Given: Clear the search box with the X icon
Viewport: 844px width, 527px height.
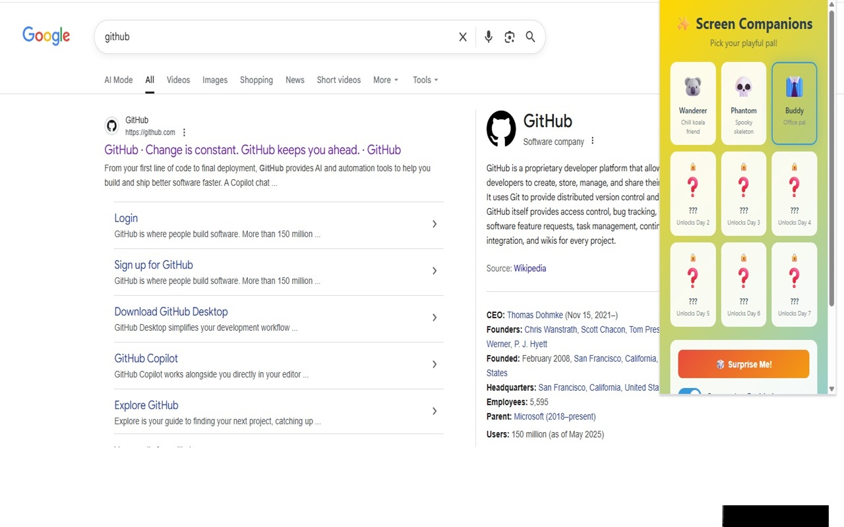Looking at the screenshot, I should click(463, 37).
